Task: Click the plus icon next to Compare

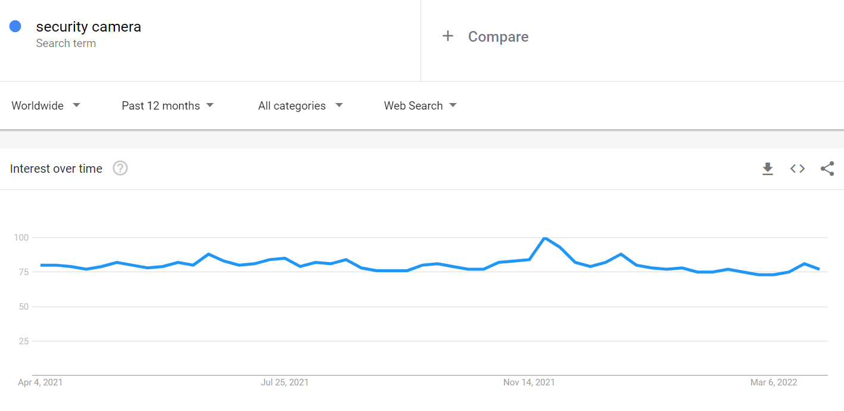Action: pyautogui.click(x=448, y=36)
